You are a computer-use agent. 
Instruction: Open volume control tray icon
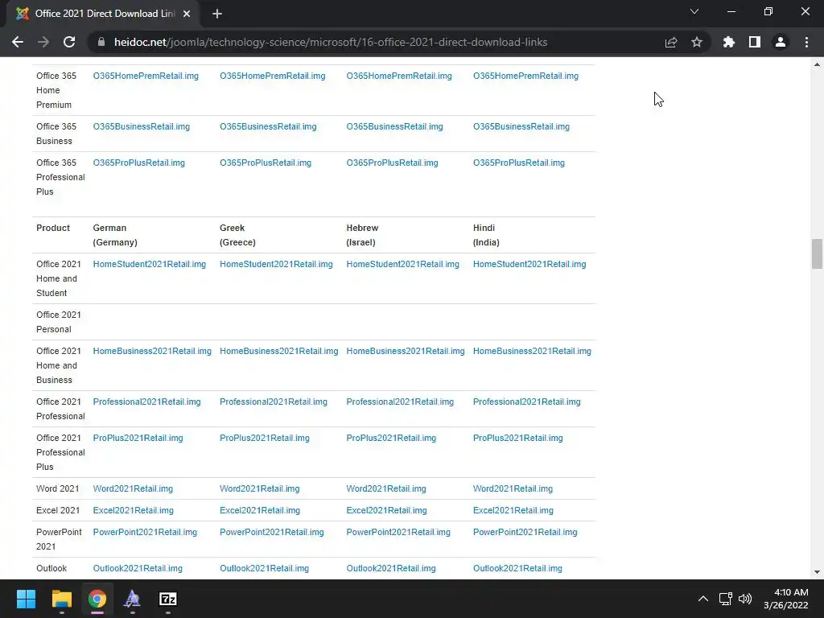coord(745,599)
